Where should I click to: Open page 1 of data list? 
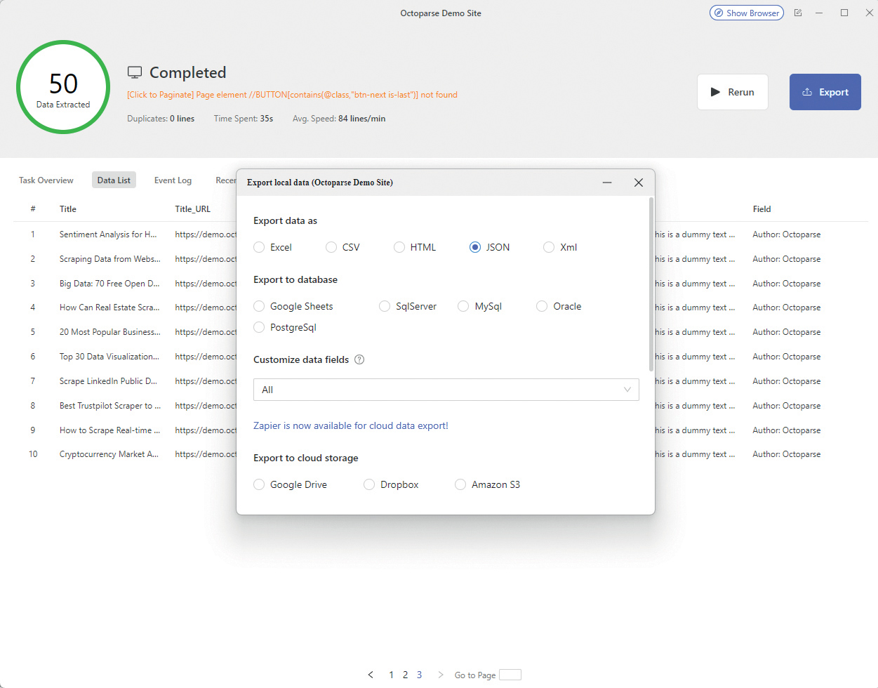point(391,675)
